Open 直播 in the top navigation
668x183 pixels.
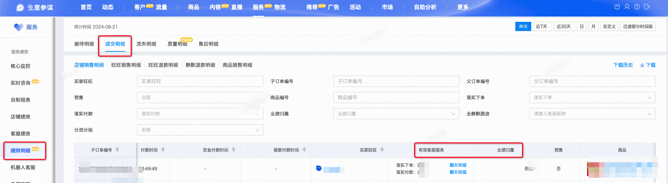coord(237,7)
